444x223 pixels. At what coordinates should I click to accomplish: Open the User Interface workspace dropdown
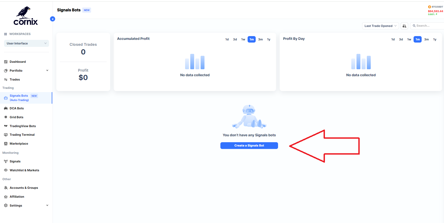26,43
